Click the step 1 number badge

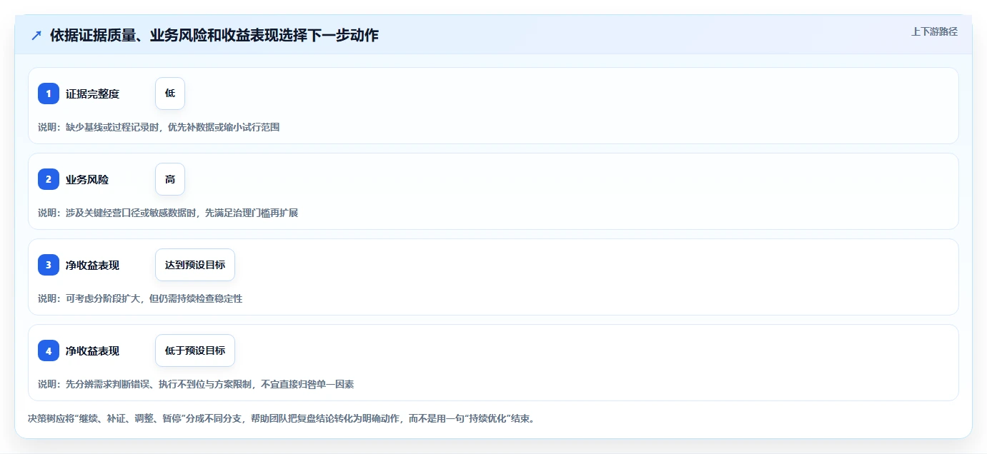tap(49, 94)
